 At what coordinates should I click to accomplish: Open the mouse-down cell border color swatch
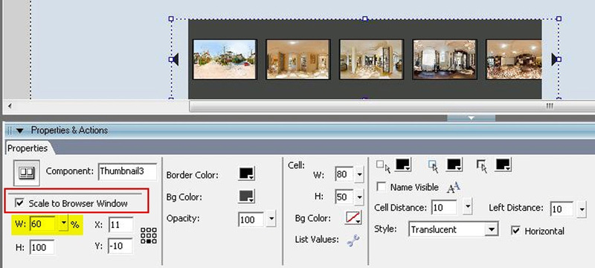click(x=504, y=165)
